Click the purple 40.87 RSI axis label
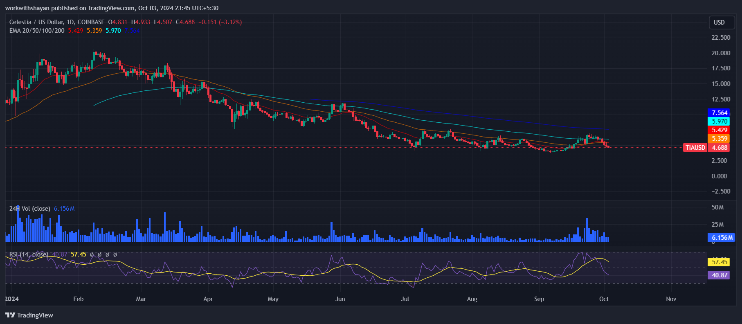This screenshot has height=324, width=742. point(719,275)
